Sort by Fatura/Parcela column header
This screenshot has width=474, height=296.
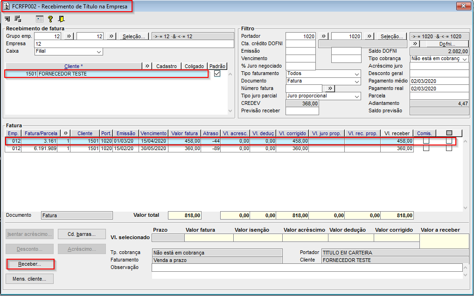[x=41, y=133]
